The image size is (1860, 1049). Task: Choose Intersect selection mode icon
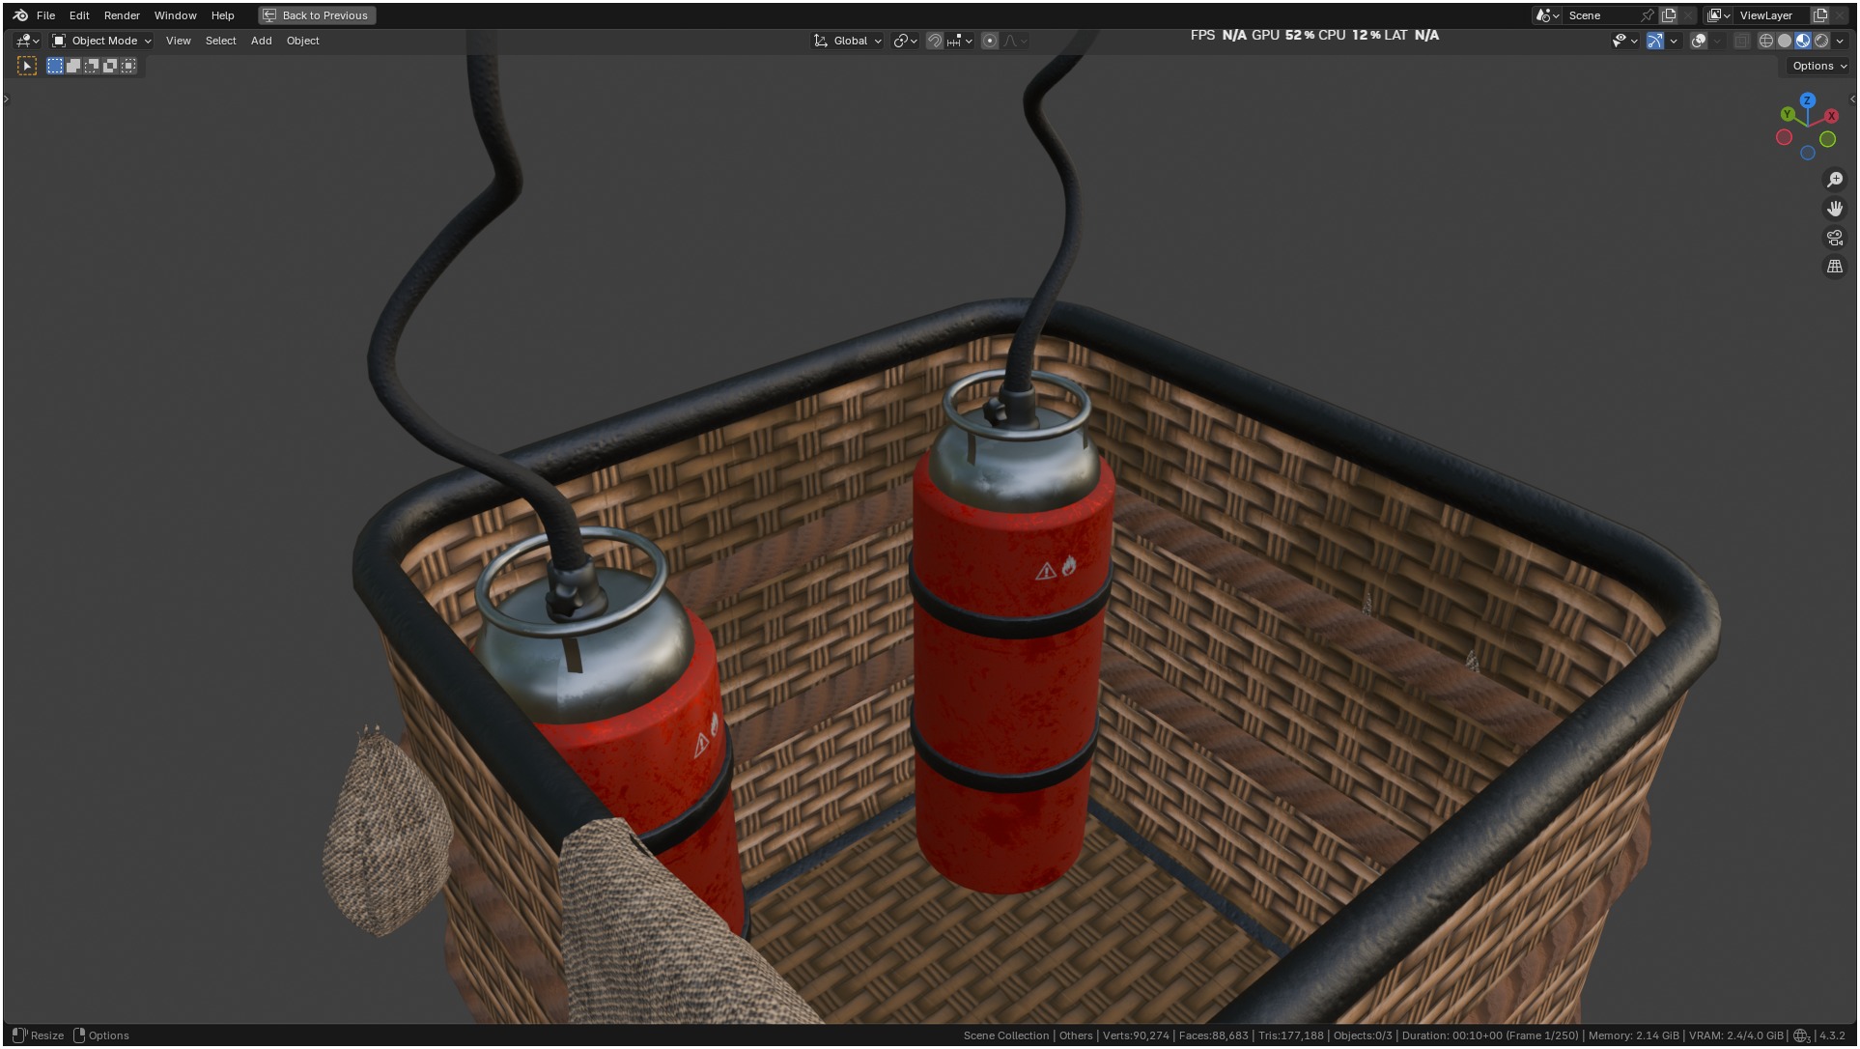coord(128,66)
